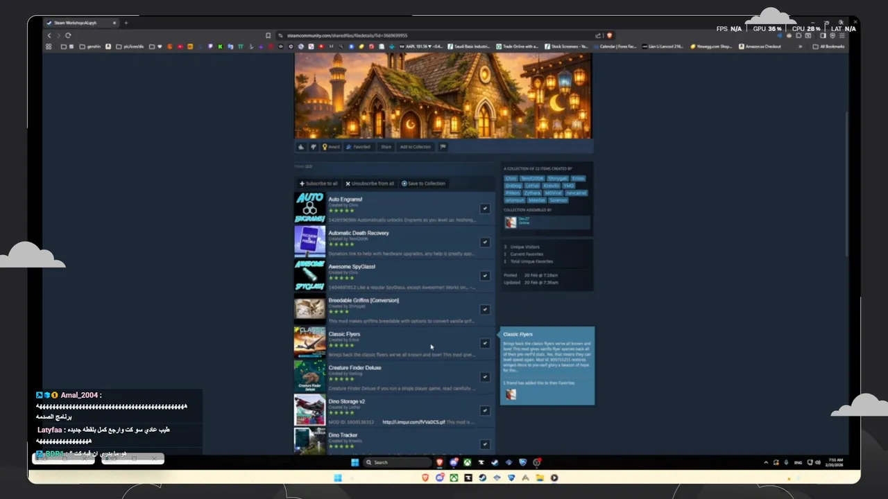Click the Auto Engrams! mod thumbnail
The image size is (888, 499).
tap(309, 208)
